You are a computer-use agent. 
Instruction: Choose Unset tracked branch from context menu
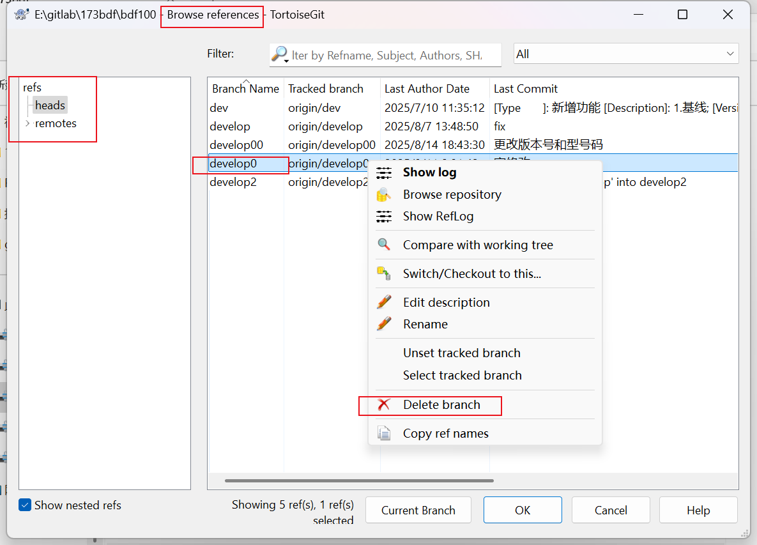pyautogui.click(x=461, y=353)
